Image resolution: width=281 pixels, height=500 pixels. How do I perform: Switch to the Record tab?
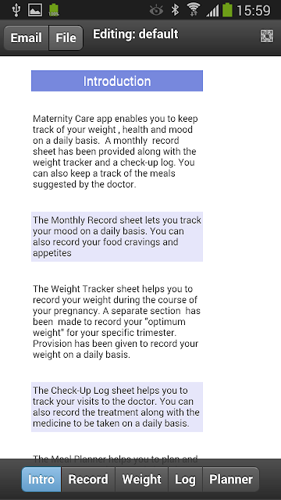tap(88, 479)
